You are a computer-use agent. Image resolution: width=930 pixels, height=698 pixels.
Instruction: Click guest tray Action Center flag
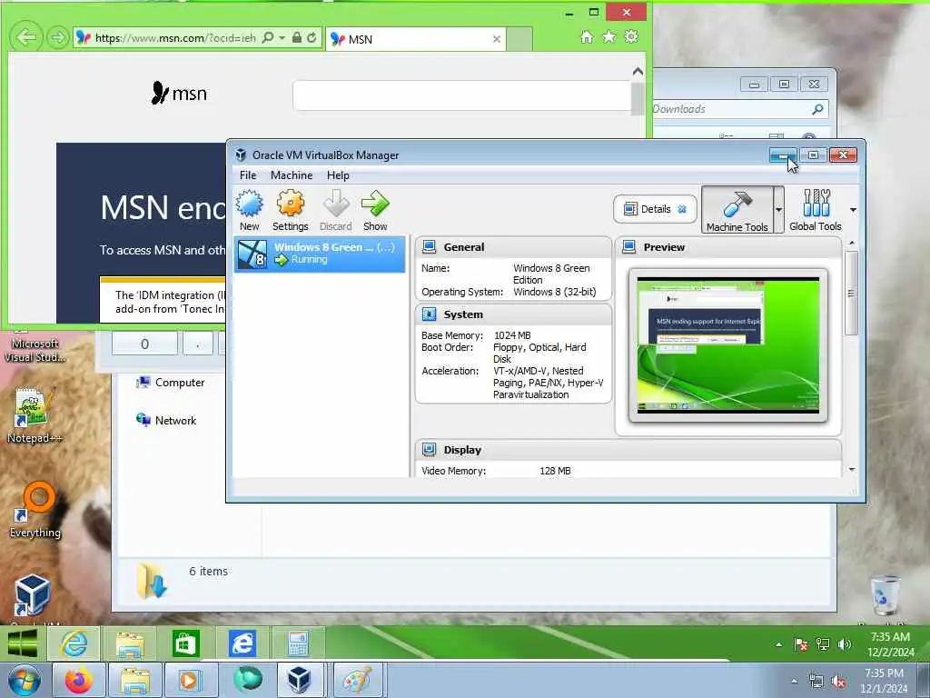[x=801, y=644]
